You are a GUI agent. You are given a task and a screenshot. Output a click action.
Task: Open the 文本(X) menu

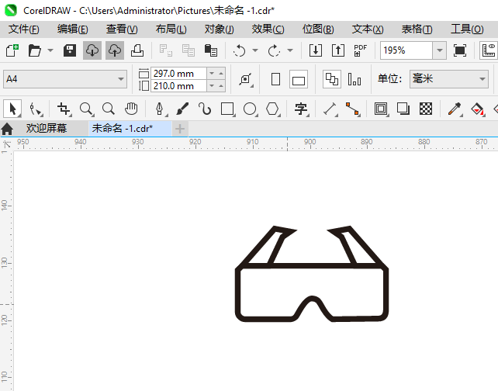point(368,29)
